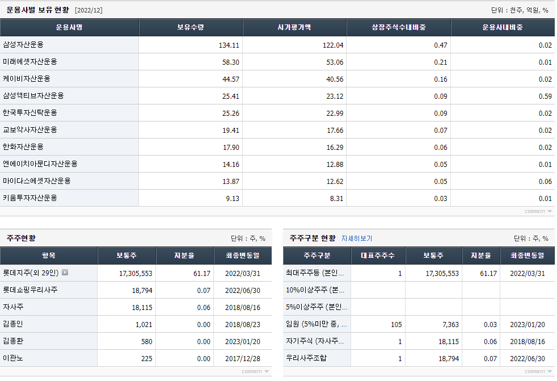Click the [2022/12] date label in the title
This screenshot has height=381, width=557.
coord(88,10)
